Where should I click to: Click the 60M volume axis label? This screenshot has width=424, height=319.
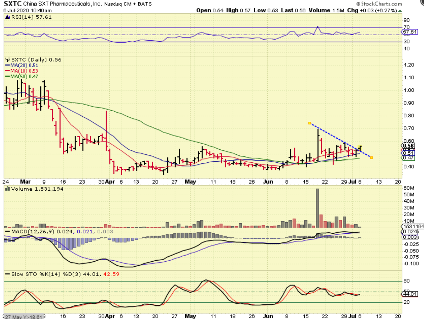[x=409, y=188]
